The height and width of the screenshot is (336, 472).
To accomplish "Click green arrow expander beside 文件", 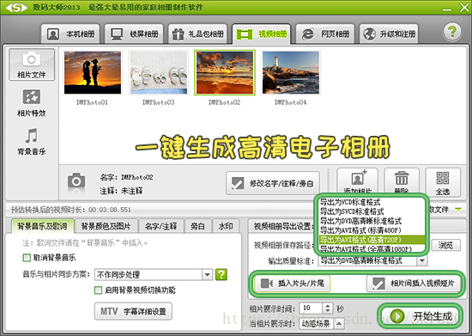I will pos(458,209).
